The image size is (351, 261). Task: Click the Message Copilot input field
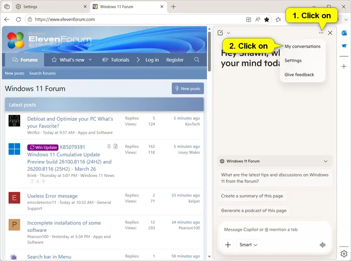tap(261, 230)
